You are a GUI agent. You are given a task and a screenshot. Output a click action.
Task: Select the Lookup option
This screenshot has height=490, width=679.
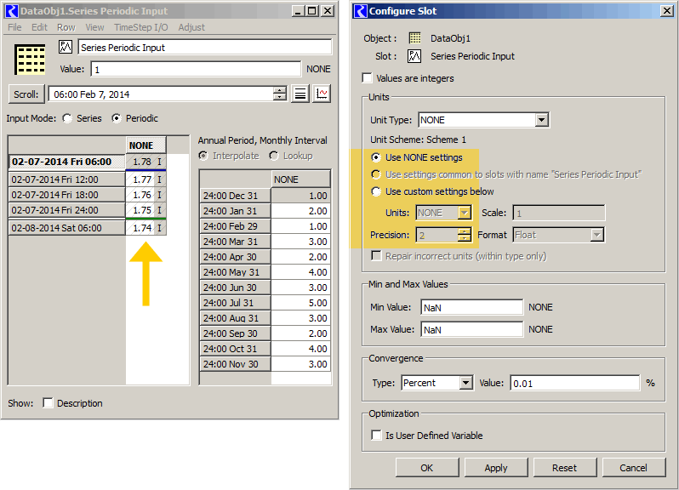tap(274, 156)
